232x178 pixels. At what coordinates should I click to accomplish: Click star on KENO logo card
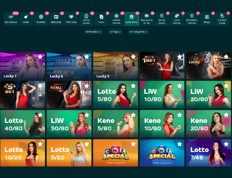pyautogui.click(x=87, y=86)
